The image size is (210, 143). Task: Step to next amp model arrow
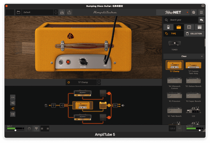click(99, 84)
